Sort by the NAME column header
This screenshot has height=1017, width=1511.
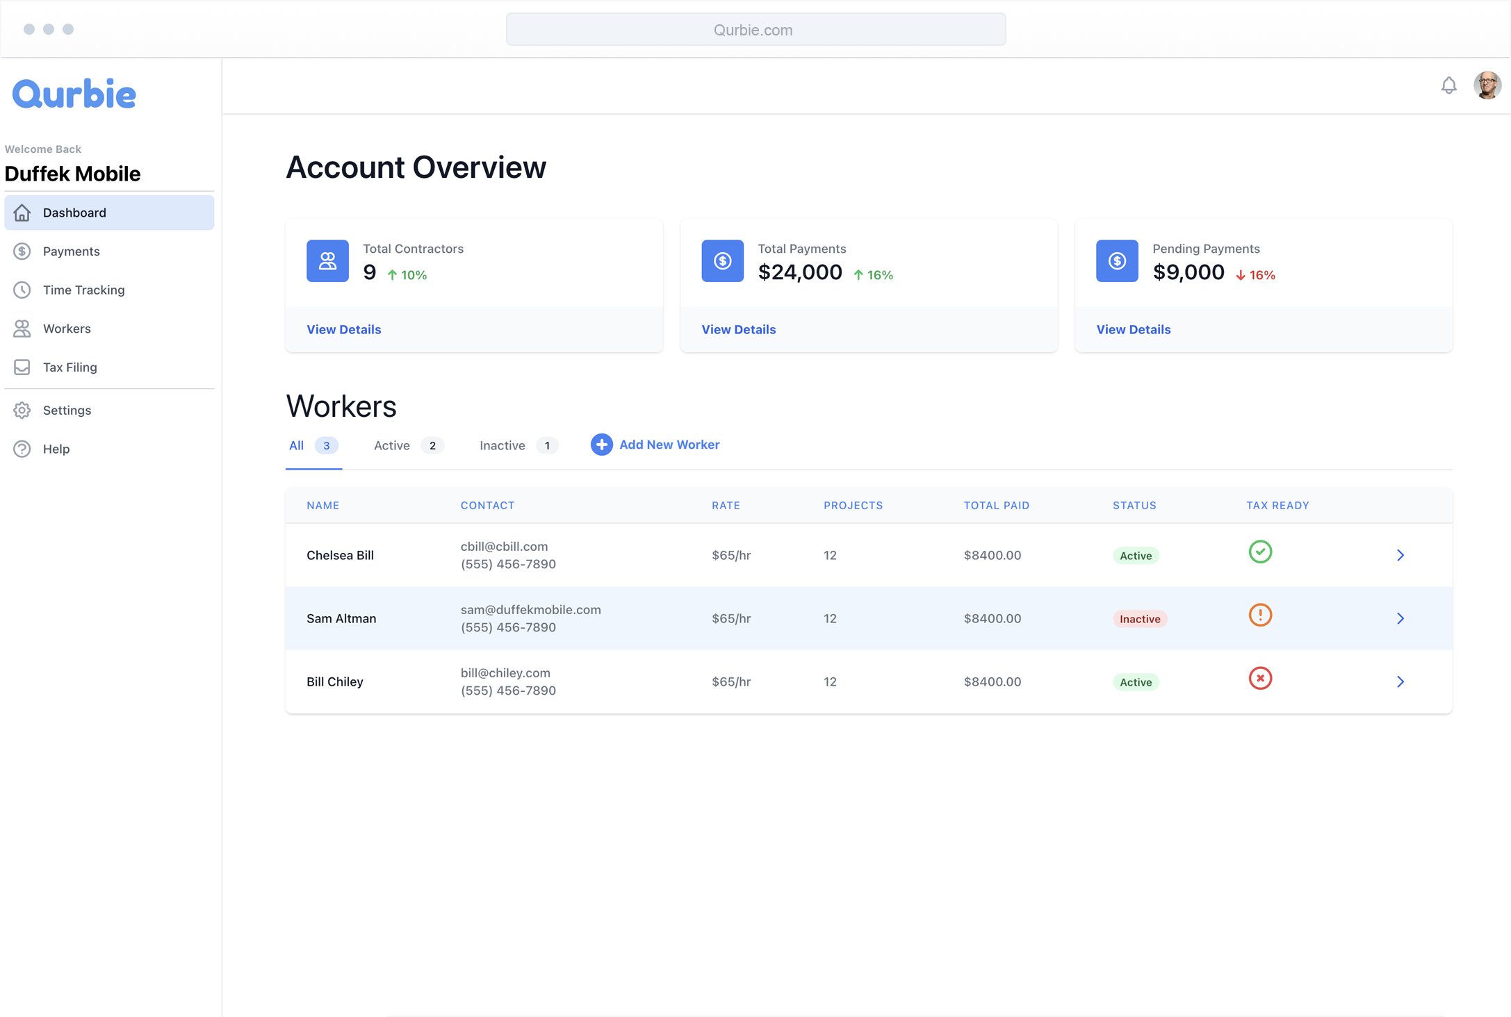pyautogui.click(x=323, y=505)
